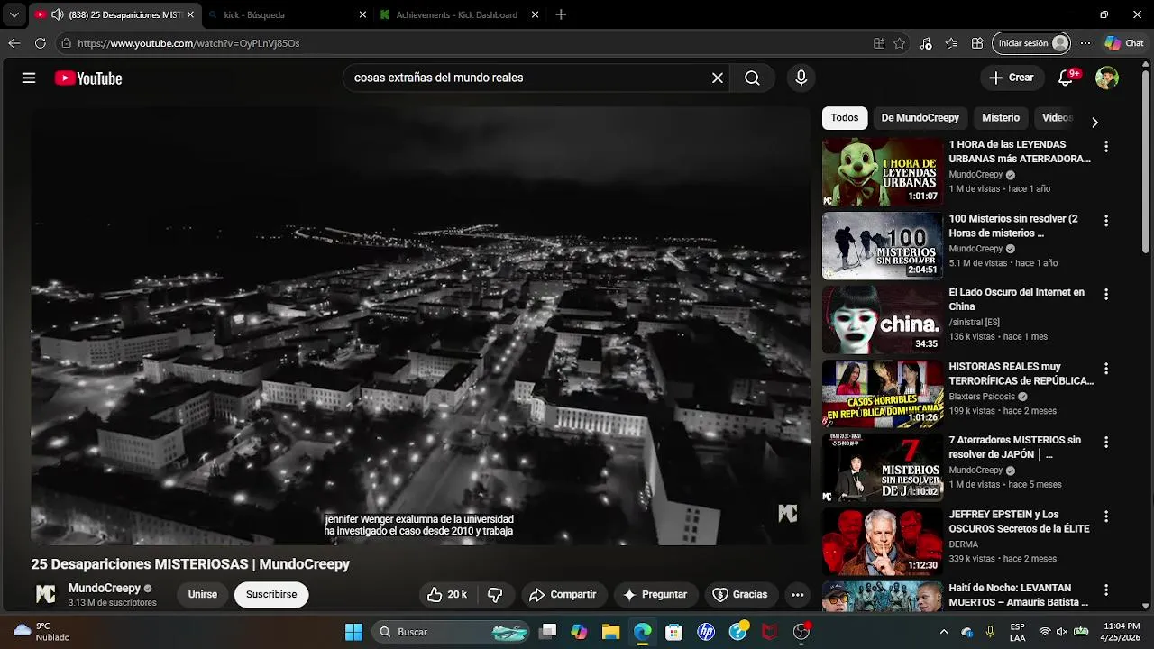
Task: Open the MundoCreepy channel avatar
Action: (45, 594)
